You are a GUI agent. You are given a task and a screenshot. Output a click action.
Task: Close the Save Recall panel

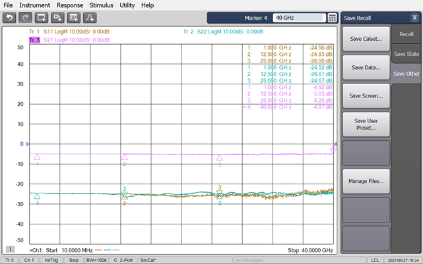click(x=414, y=18)
